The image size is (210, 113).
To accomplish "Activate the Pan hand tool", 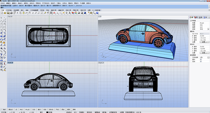I will point(29,13).
